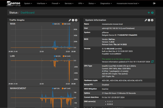Minimize the Traffic Graphs widget
This screenshot has height=108, width=163.
point(73,20)
